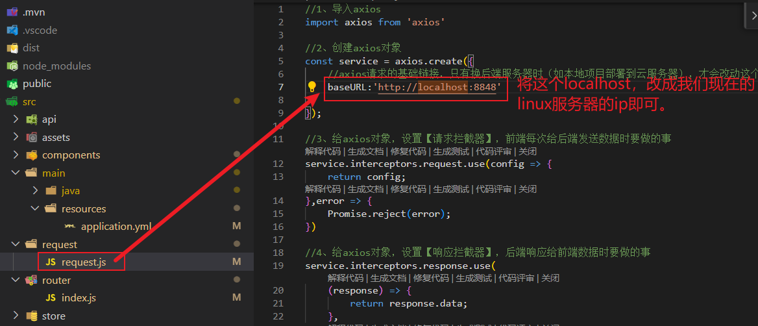Click the http://localhost:8848 URL string

point(437,87)
